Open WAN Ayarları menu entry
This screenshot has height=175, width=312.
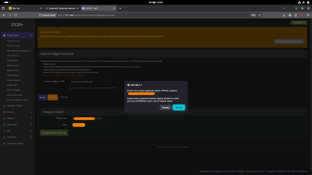(x=13, y=66)
